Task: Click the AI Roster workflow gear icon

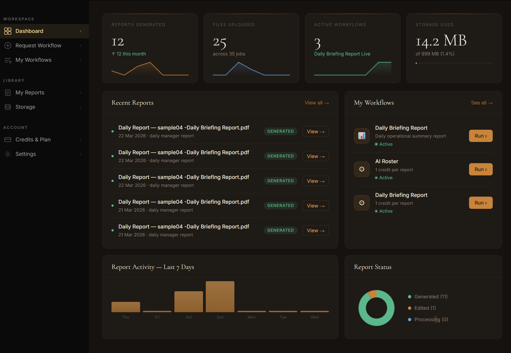Action: (361, 169)
